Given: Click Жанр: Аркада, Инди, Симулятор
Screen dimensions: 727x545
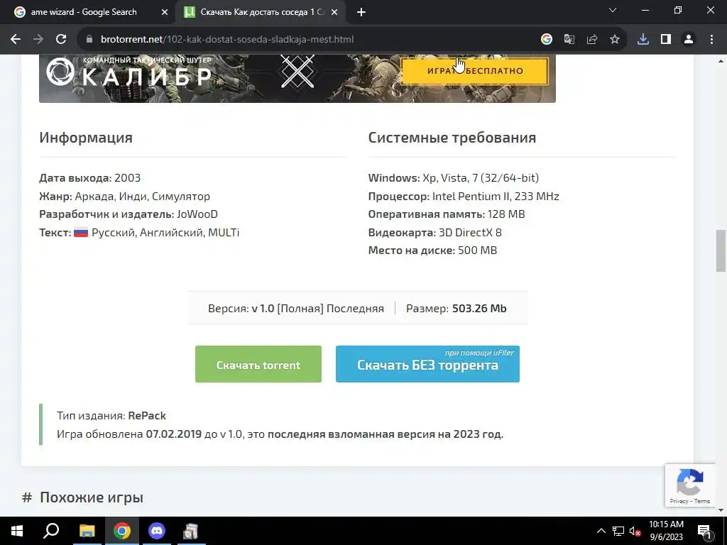Looking at the screenshot, I should [124, 197].
